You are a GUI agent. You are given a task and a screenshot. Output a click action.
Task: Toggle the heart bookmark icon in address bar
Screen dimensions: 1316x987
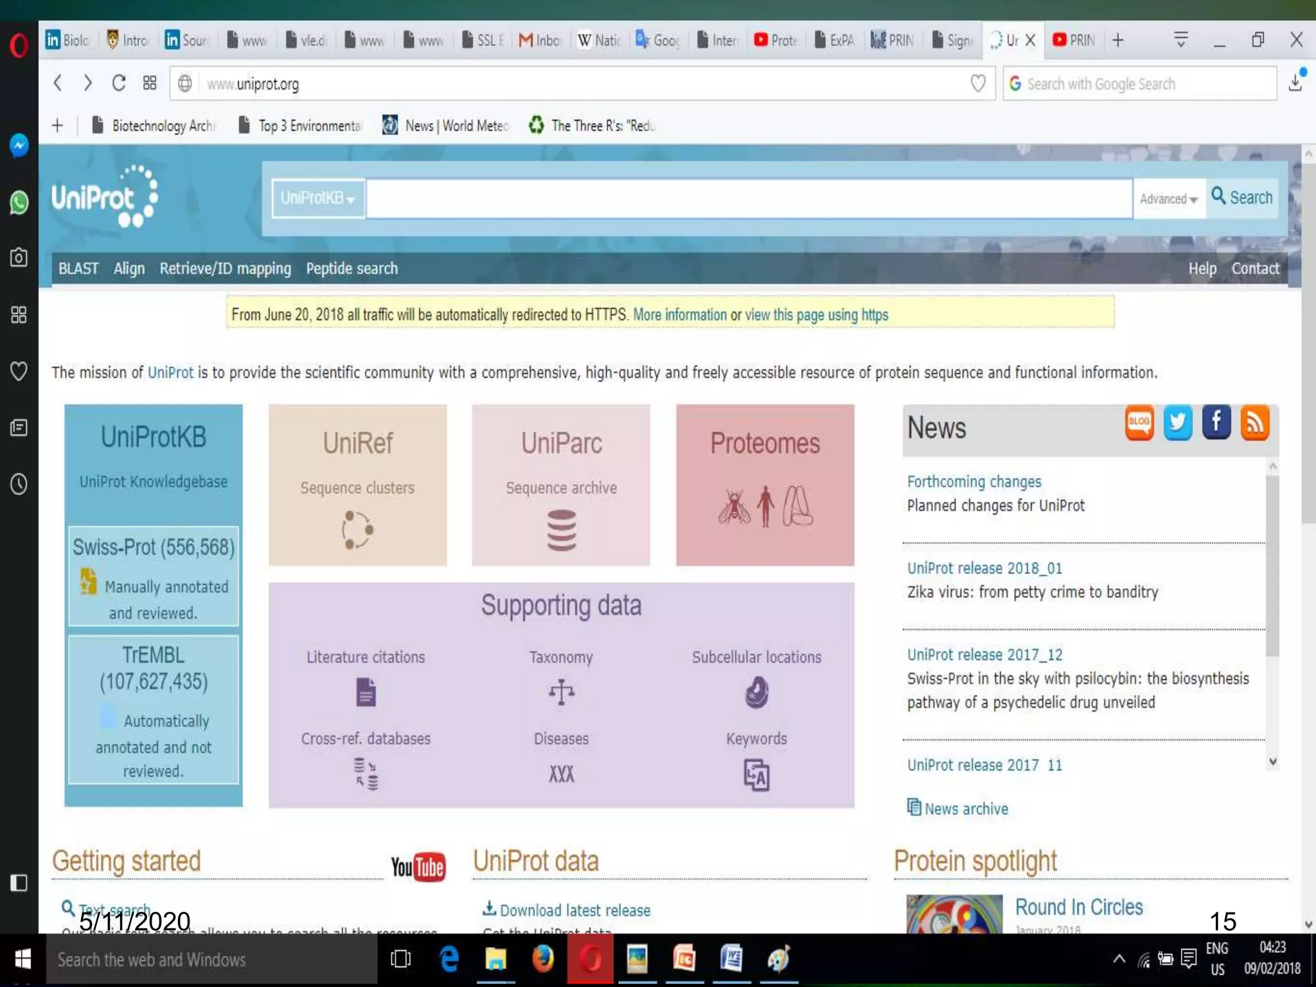click(977, 84)
